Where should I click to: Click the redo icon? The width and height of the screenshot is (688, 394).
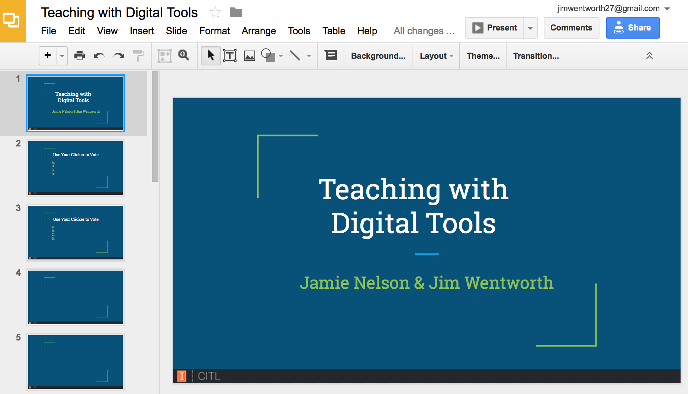(x=118, y=56)
